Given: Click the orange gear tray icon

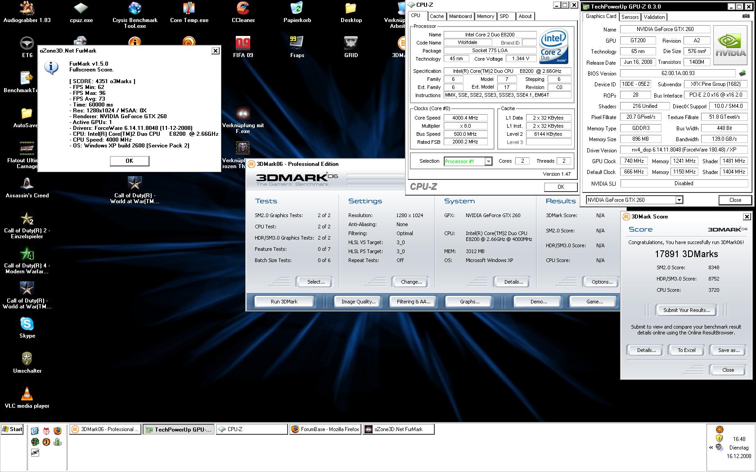Looking at the screenshot, I should 719,430.
